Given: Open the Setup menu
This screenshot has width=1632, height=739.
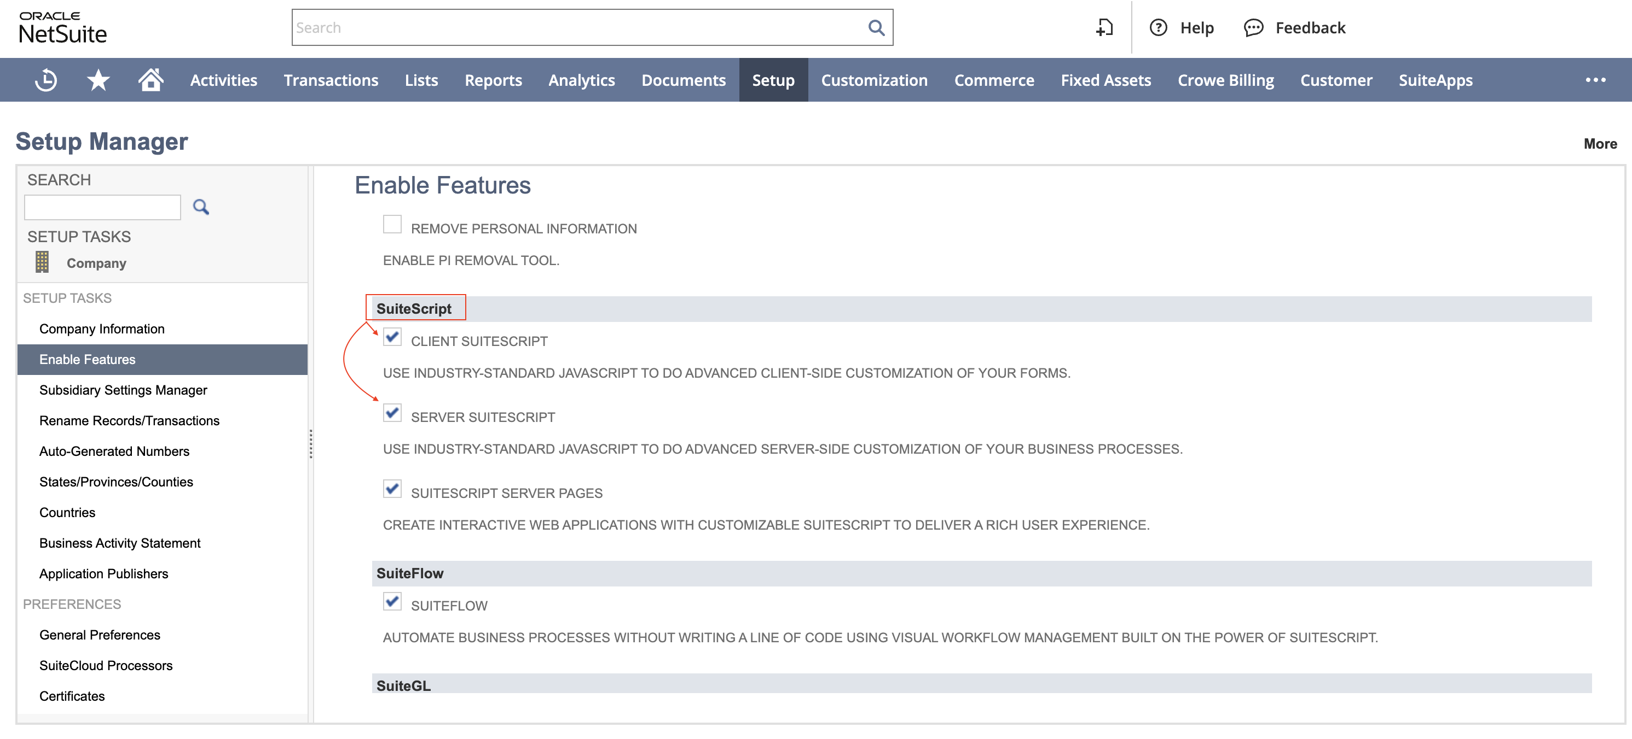Looking at the screenshot, I should click(773, 80).
